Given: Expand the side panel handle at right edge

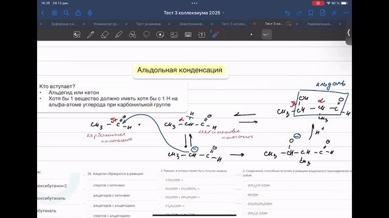Looking at the screenshot, I should [348, 33].
